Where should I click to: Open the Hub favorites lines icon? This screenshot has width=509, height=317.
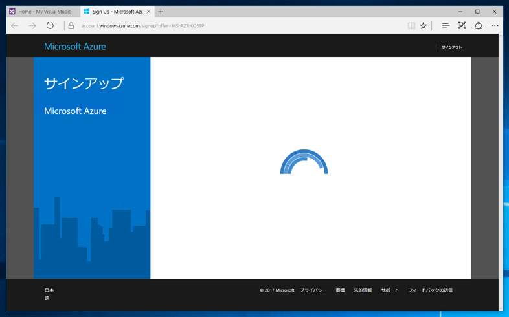tap(446, 26)
